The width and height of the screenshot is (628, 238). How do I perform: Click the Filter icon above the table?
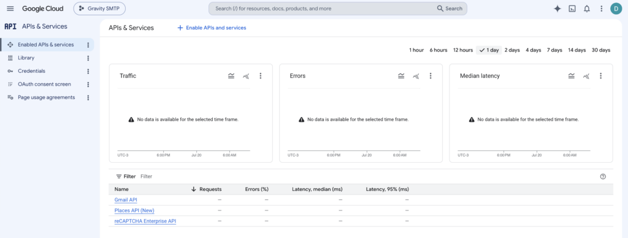(x=119, y=176)
